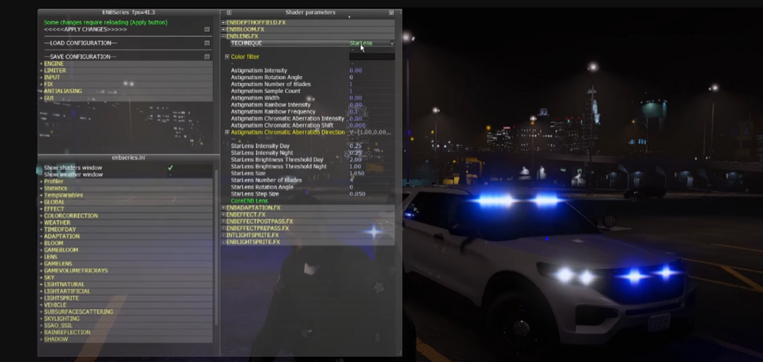Click the StarLens Number of Blades value
This screenshot has width=763, height=362.
point(351,181)
